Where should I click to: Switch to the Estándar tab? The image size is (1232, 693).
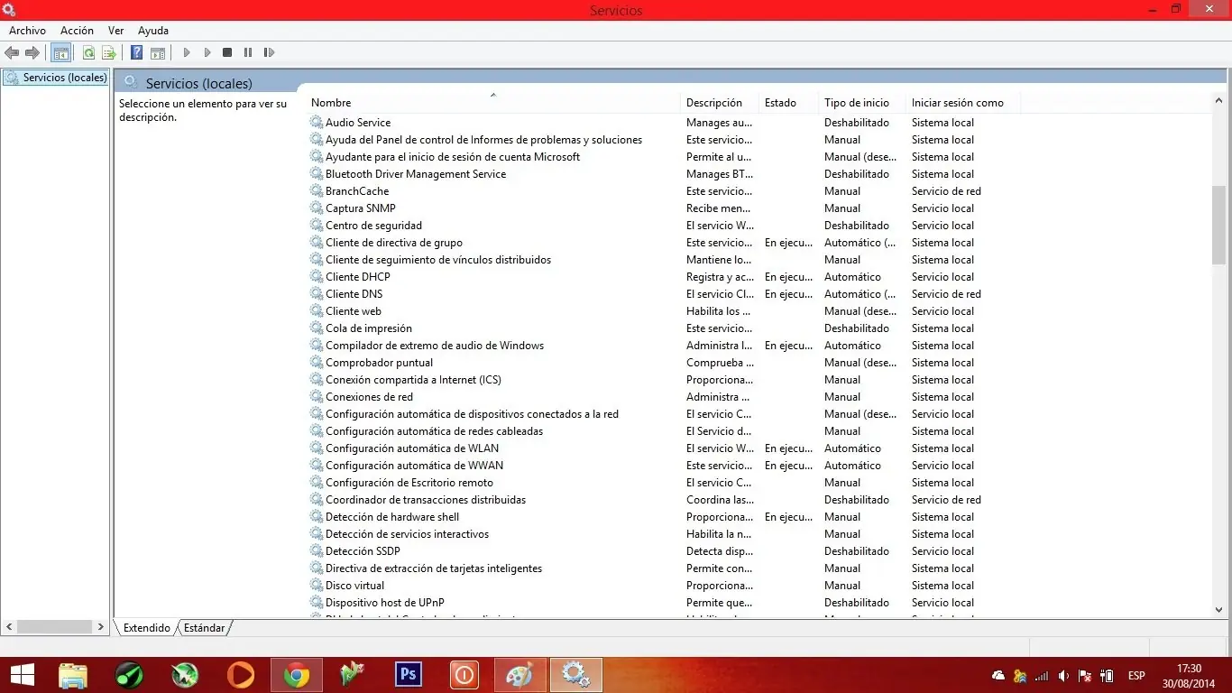coord(205,628)
